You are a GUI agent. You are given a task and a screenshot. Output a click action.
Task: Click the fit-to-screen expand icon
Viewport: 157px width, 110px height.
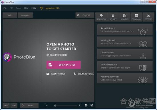click(92, 105)
